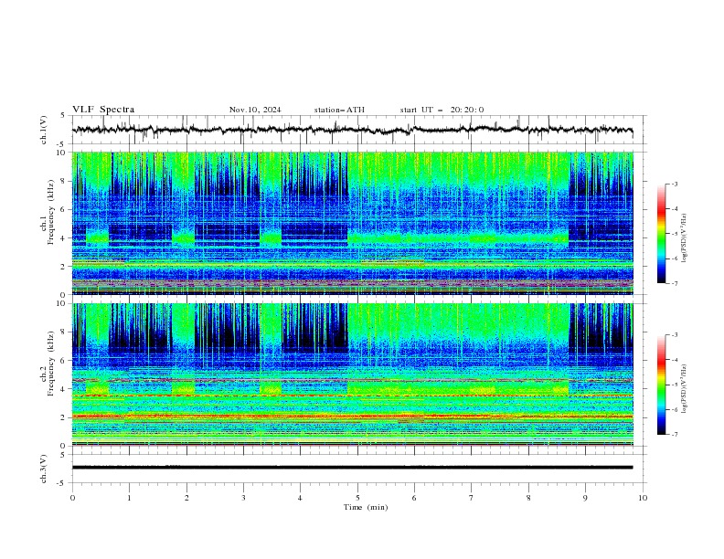Click the ch.3 waveform trace panel
The image size is (724, 559).
[x=358, y=469]
